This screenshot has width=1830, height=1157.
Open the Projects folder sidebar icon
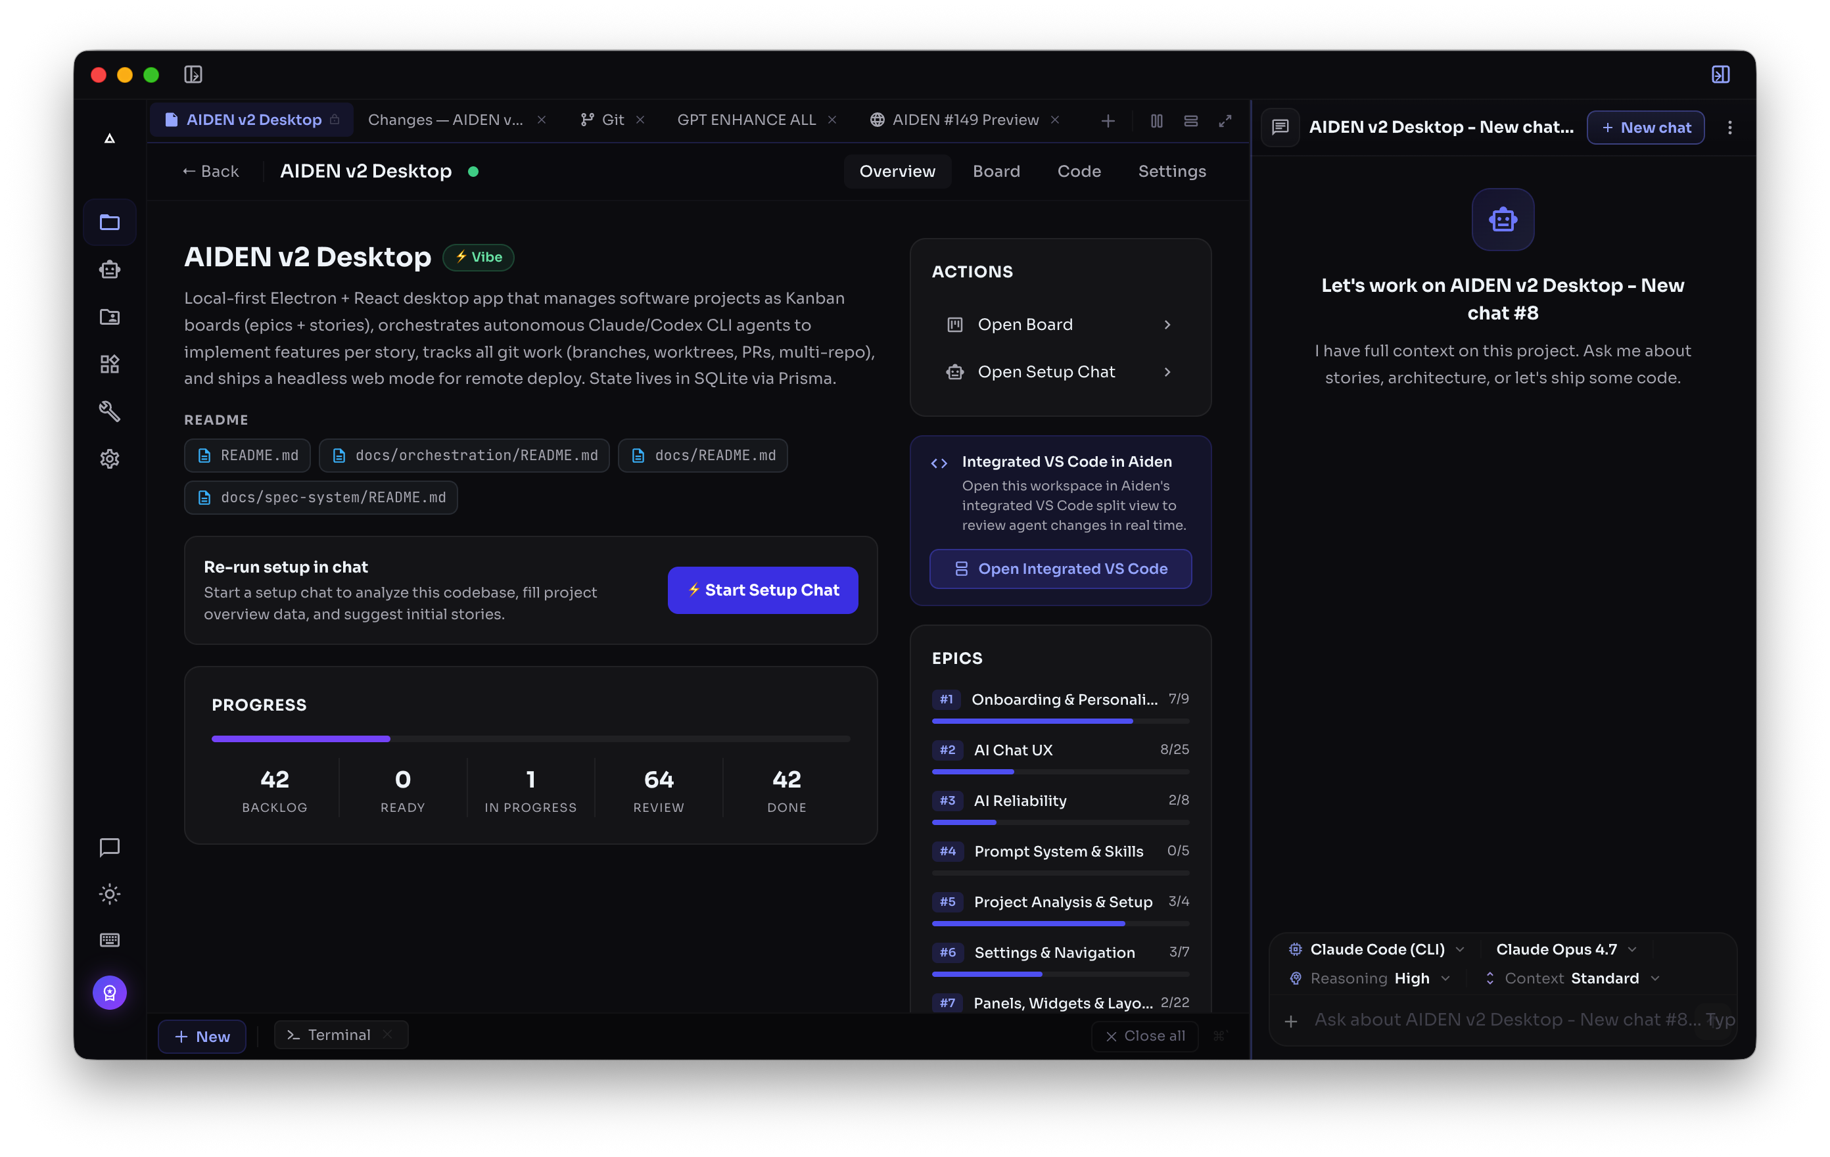pyautogui.click(x=109, y=222)
